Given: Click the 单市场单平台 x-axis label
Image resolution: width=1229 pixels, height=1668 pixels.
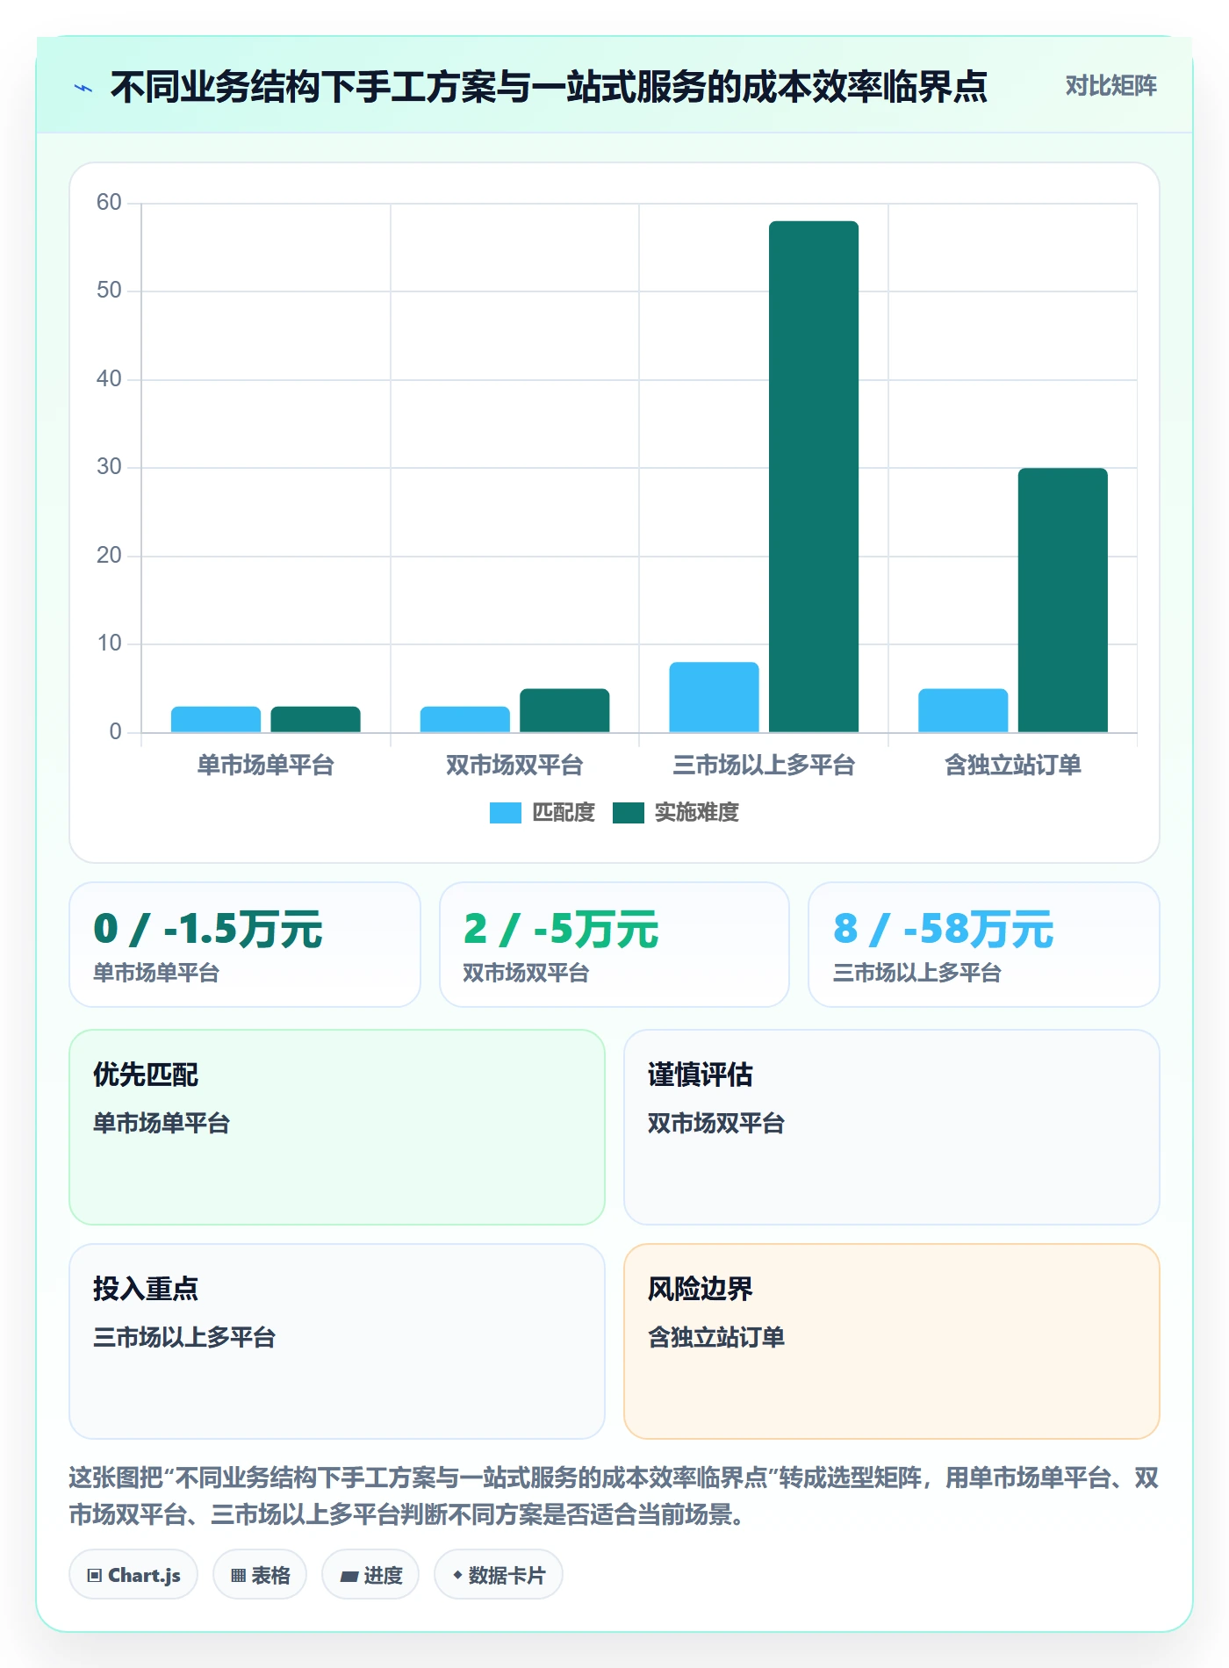Looking at the screenshot, I should click(x=265, y=766).
